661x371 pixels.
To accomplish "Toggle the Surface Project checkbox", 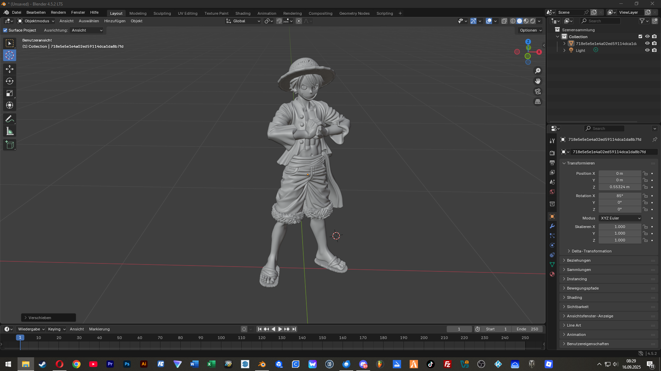I will 5,30.
